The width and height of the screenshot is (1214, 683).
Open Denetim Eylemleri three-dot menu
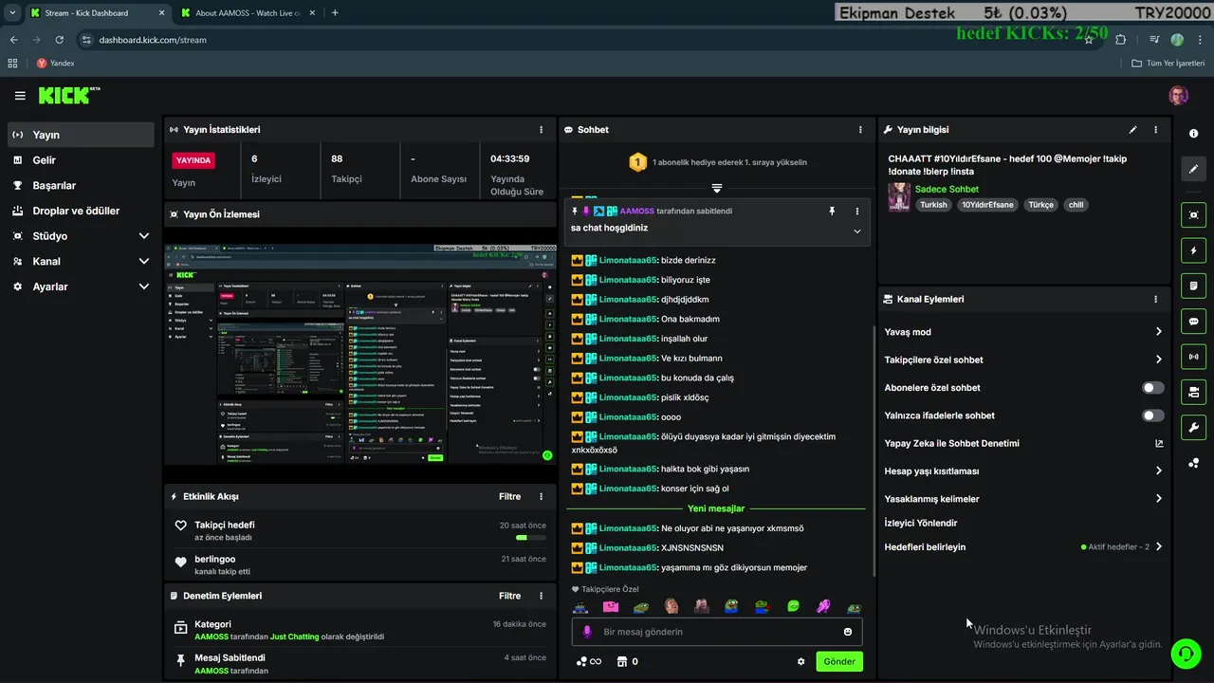(x=542, y=596)
